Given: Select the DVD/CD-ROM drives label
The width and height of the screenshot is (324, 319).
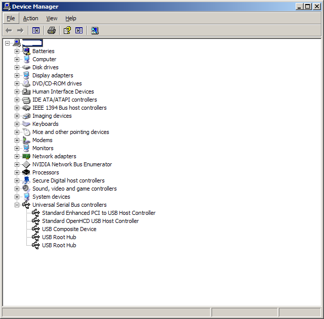Looking at the screenshot, I should (57, 83).
